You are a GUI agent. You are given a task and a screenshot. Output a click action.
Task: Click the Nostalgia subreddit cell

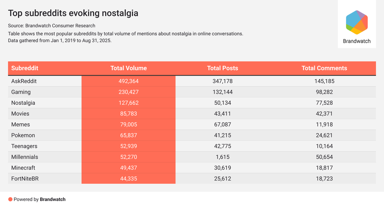23,103
